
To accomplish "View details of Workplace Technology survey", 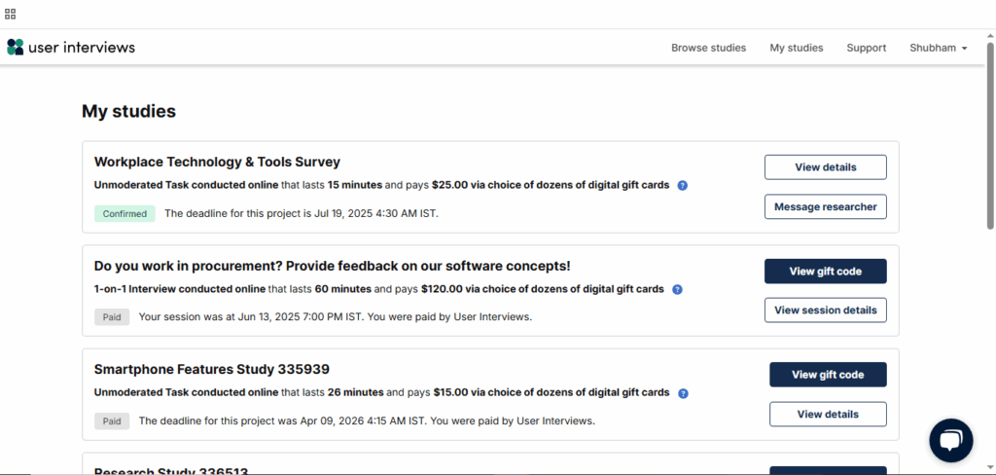I will click(x=825, y=167).
